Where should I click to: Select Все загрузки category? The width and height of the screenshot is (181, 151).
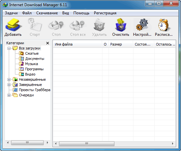(30, 48)
